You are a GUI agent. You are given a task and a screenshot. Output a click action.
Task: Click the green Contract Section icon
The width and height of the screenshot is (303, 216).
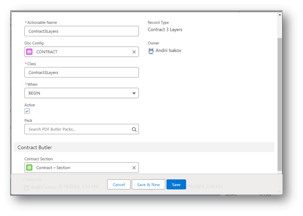coord(29,167)
